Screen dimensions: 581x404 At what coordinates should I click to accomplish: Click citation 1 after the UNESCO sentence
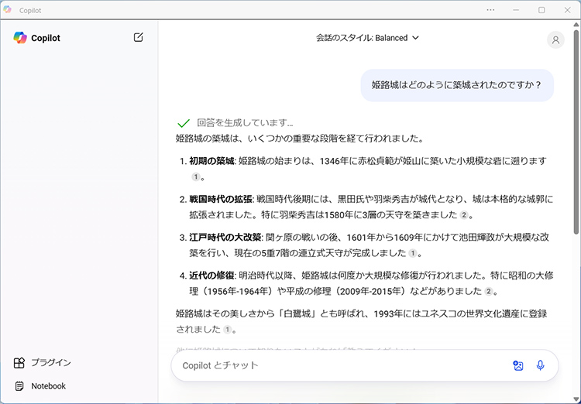[227, 330]
